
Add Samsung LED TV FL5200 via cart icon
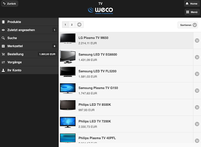[197, 74]
